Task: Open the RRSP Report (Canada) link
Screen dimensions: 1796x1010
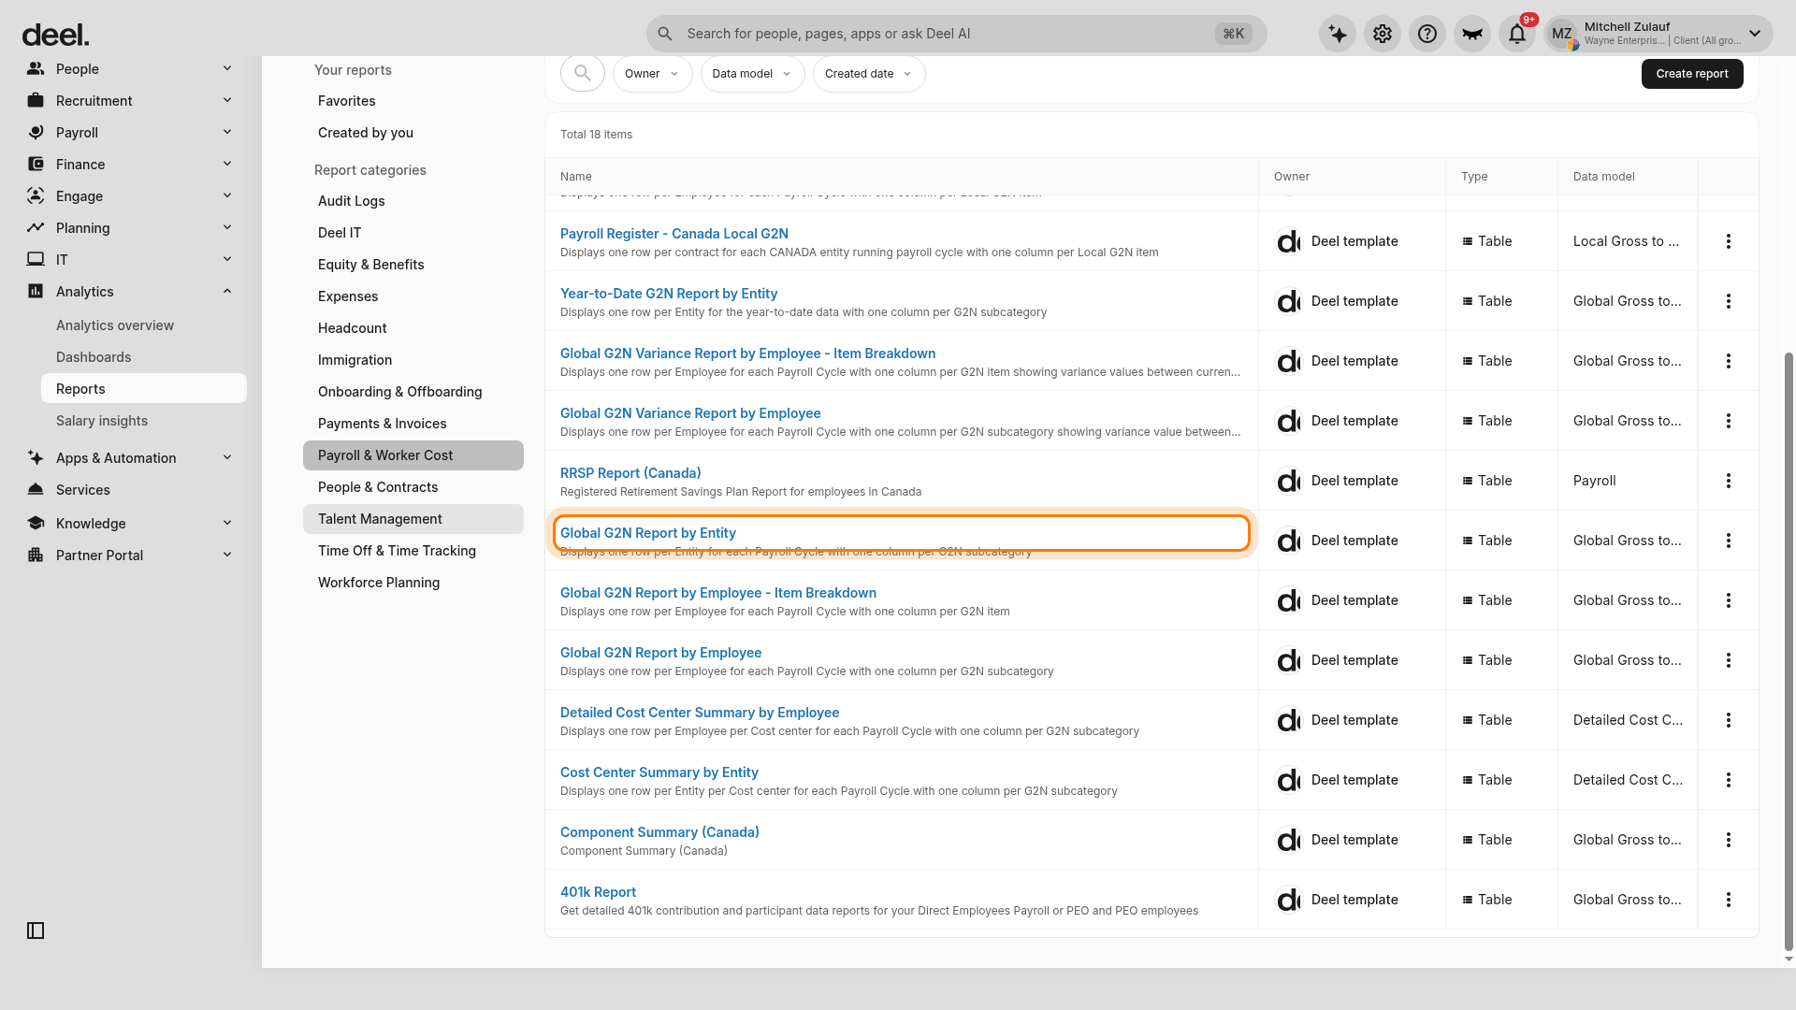Action: point(630,473)
